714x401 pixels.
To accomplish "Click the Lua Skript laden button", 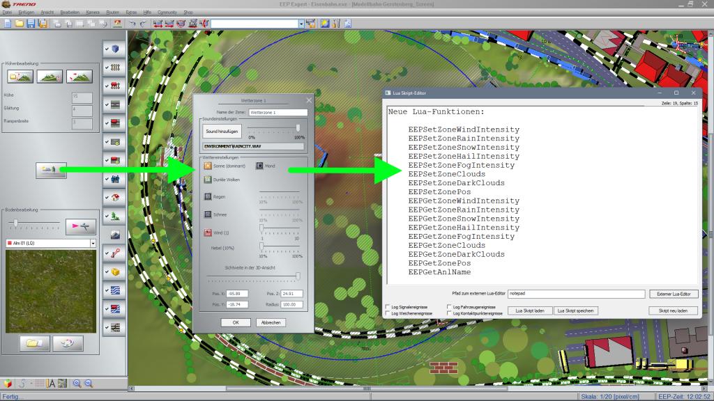I will click(530, 311).
